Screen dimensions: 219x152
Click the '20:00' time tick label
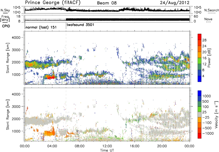[x=162, y=146]
